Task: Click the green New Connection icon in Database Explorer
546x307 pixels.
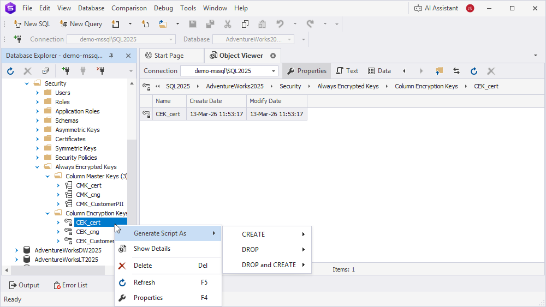Action: [x=66, y=71]
